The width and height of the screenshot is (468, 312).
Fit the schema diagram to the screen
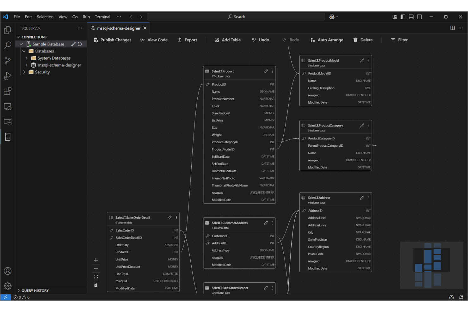[x=96, y=276]
